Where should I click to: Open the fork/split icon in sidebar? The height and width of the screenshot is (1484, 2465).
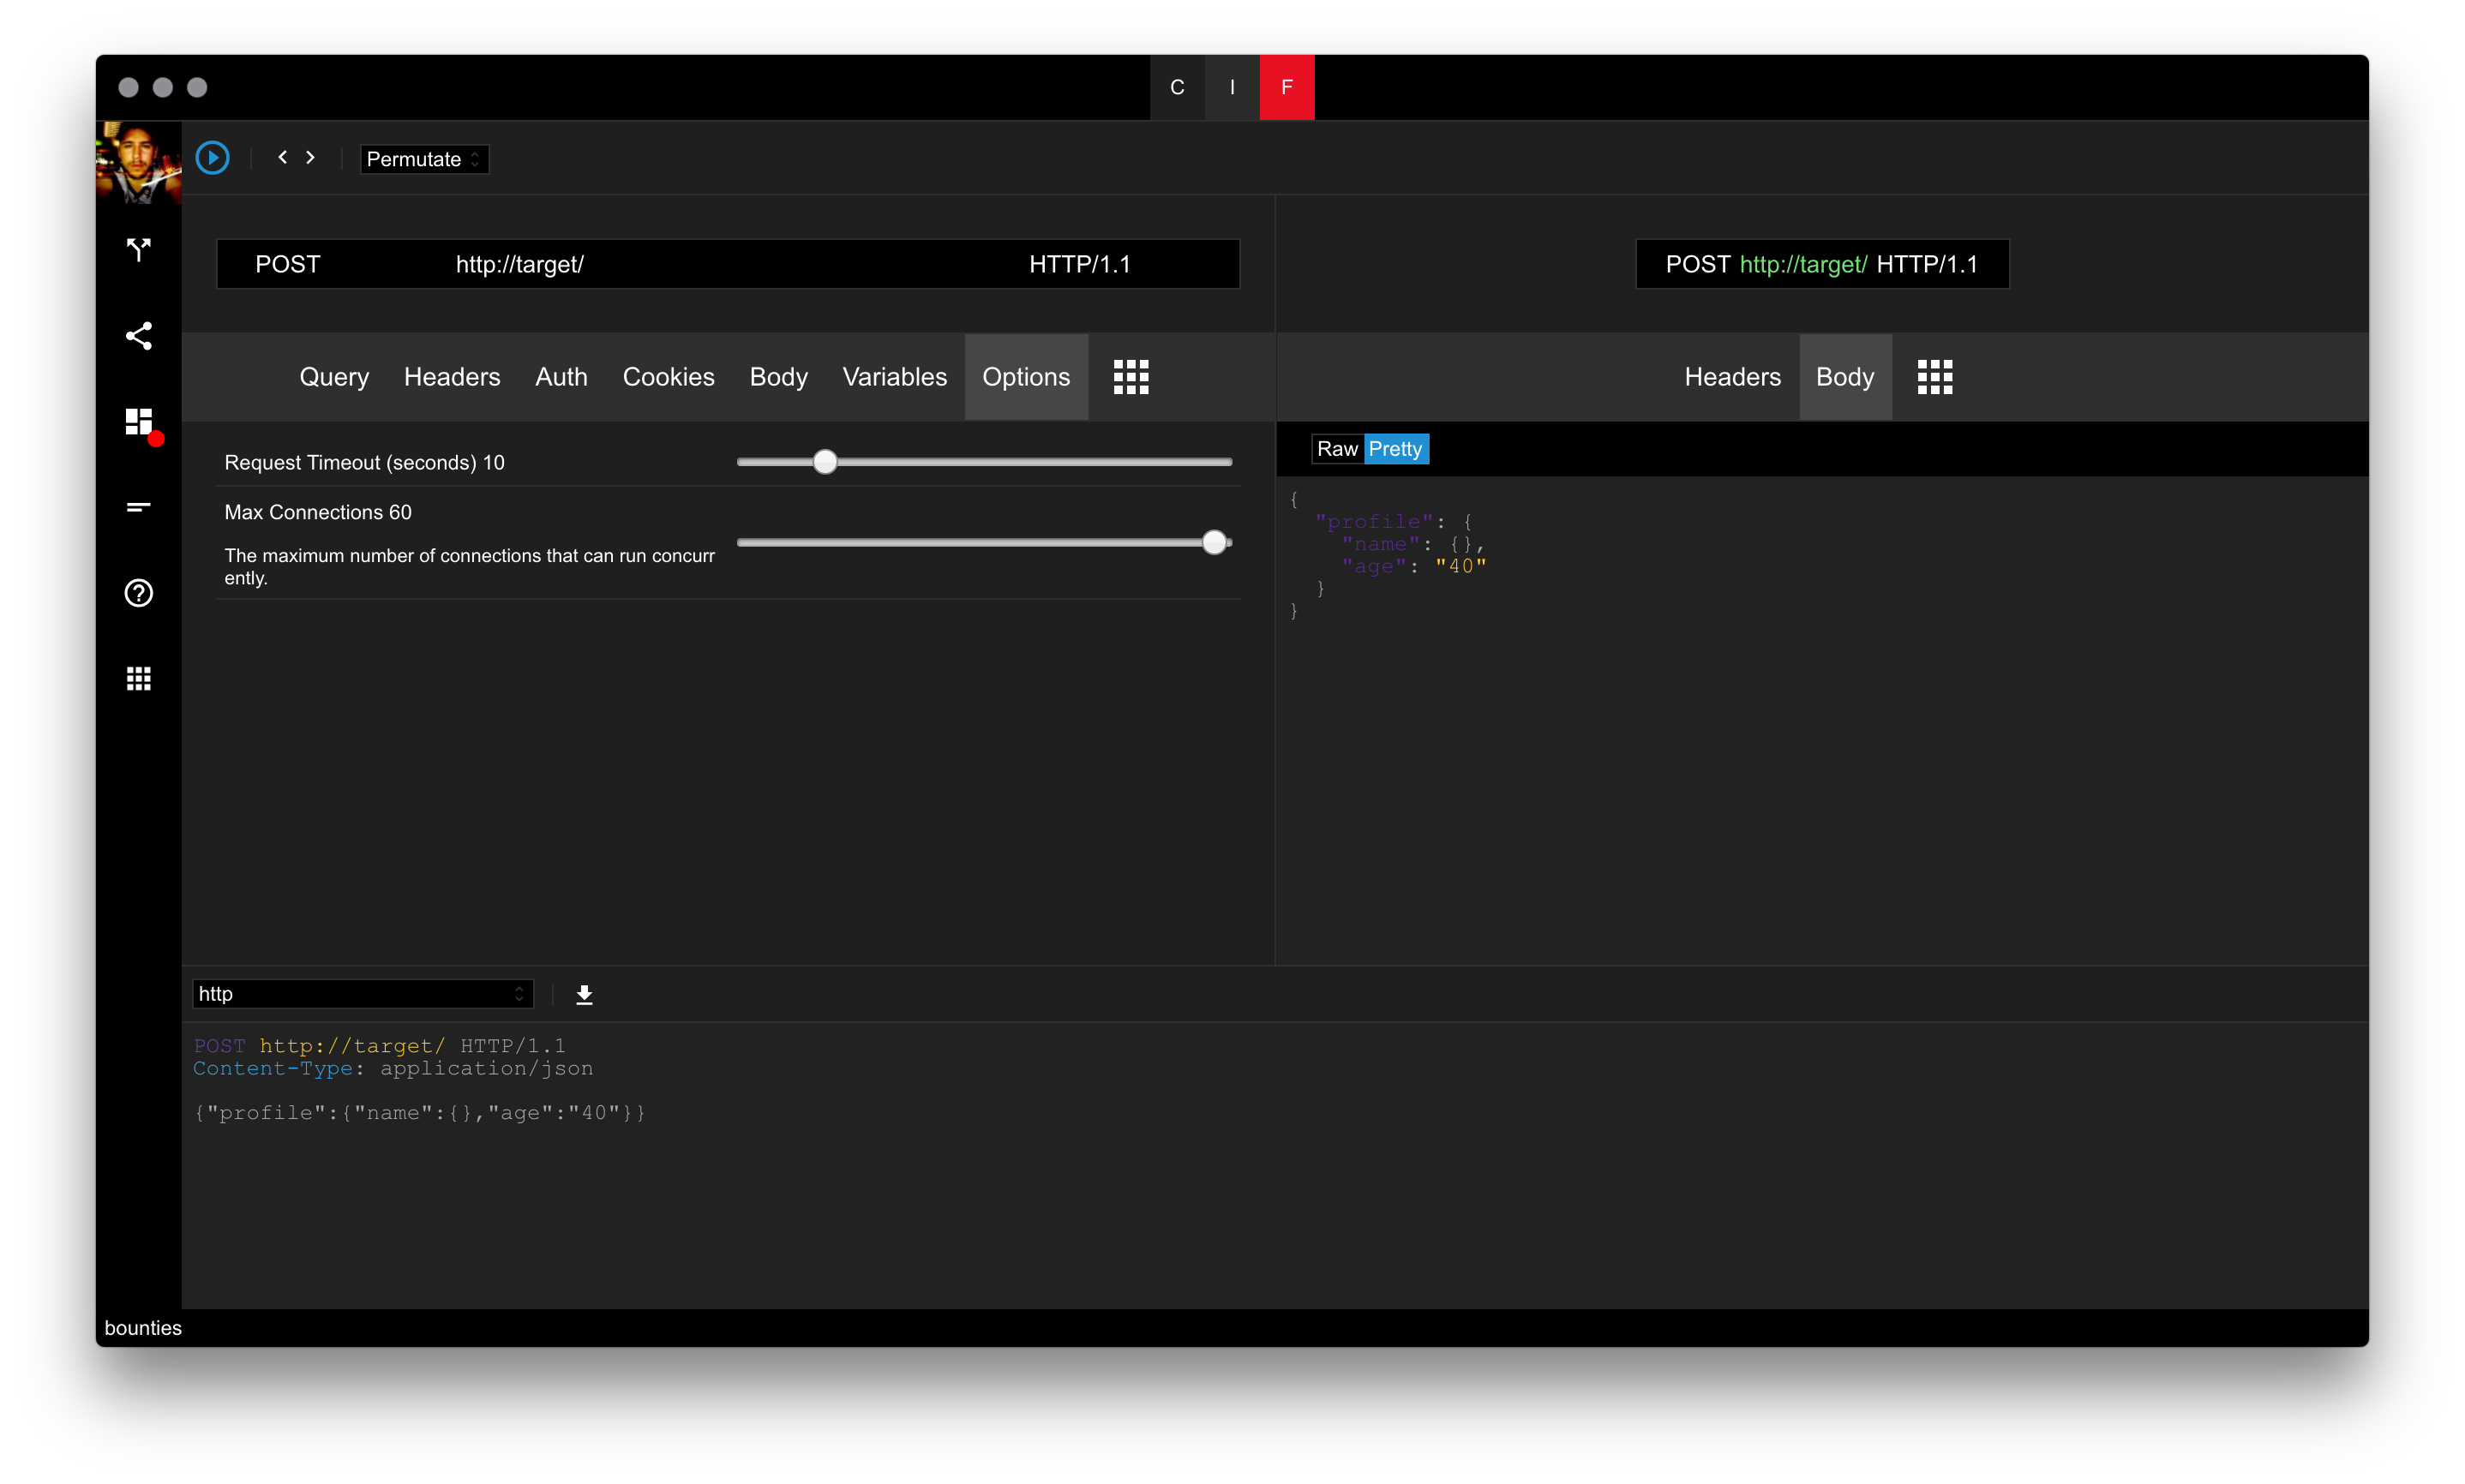point(138,249)
